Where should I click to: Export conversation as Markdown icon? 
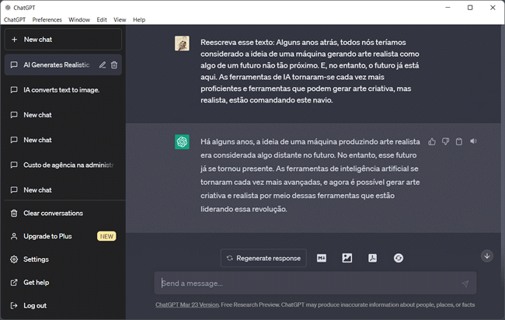click(x=322, y=258)
